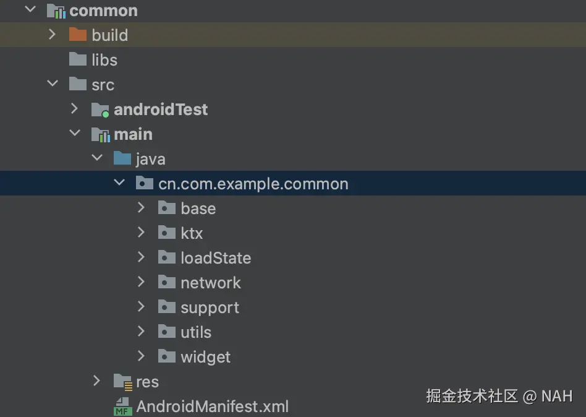Viewport: 586px width, 417px height.
Task: Click the common module icon
Action: [56, 11]
